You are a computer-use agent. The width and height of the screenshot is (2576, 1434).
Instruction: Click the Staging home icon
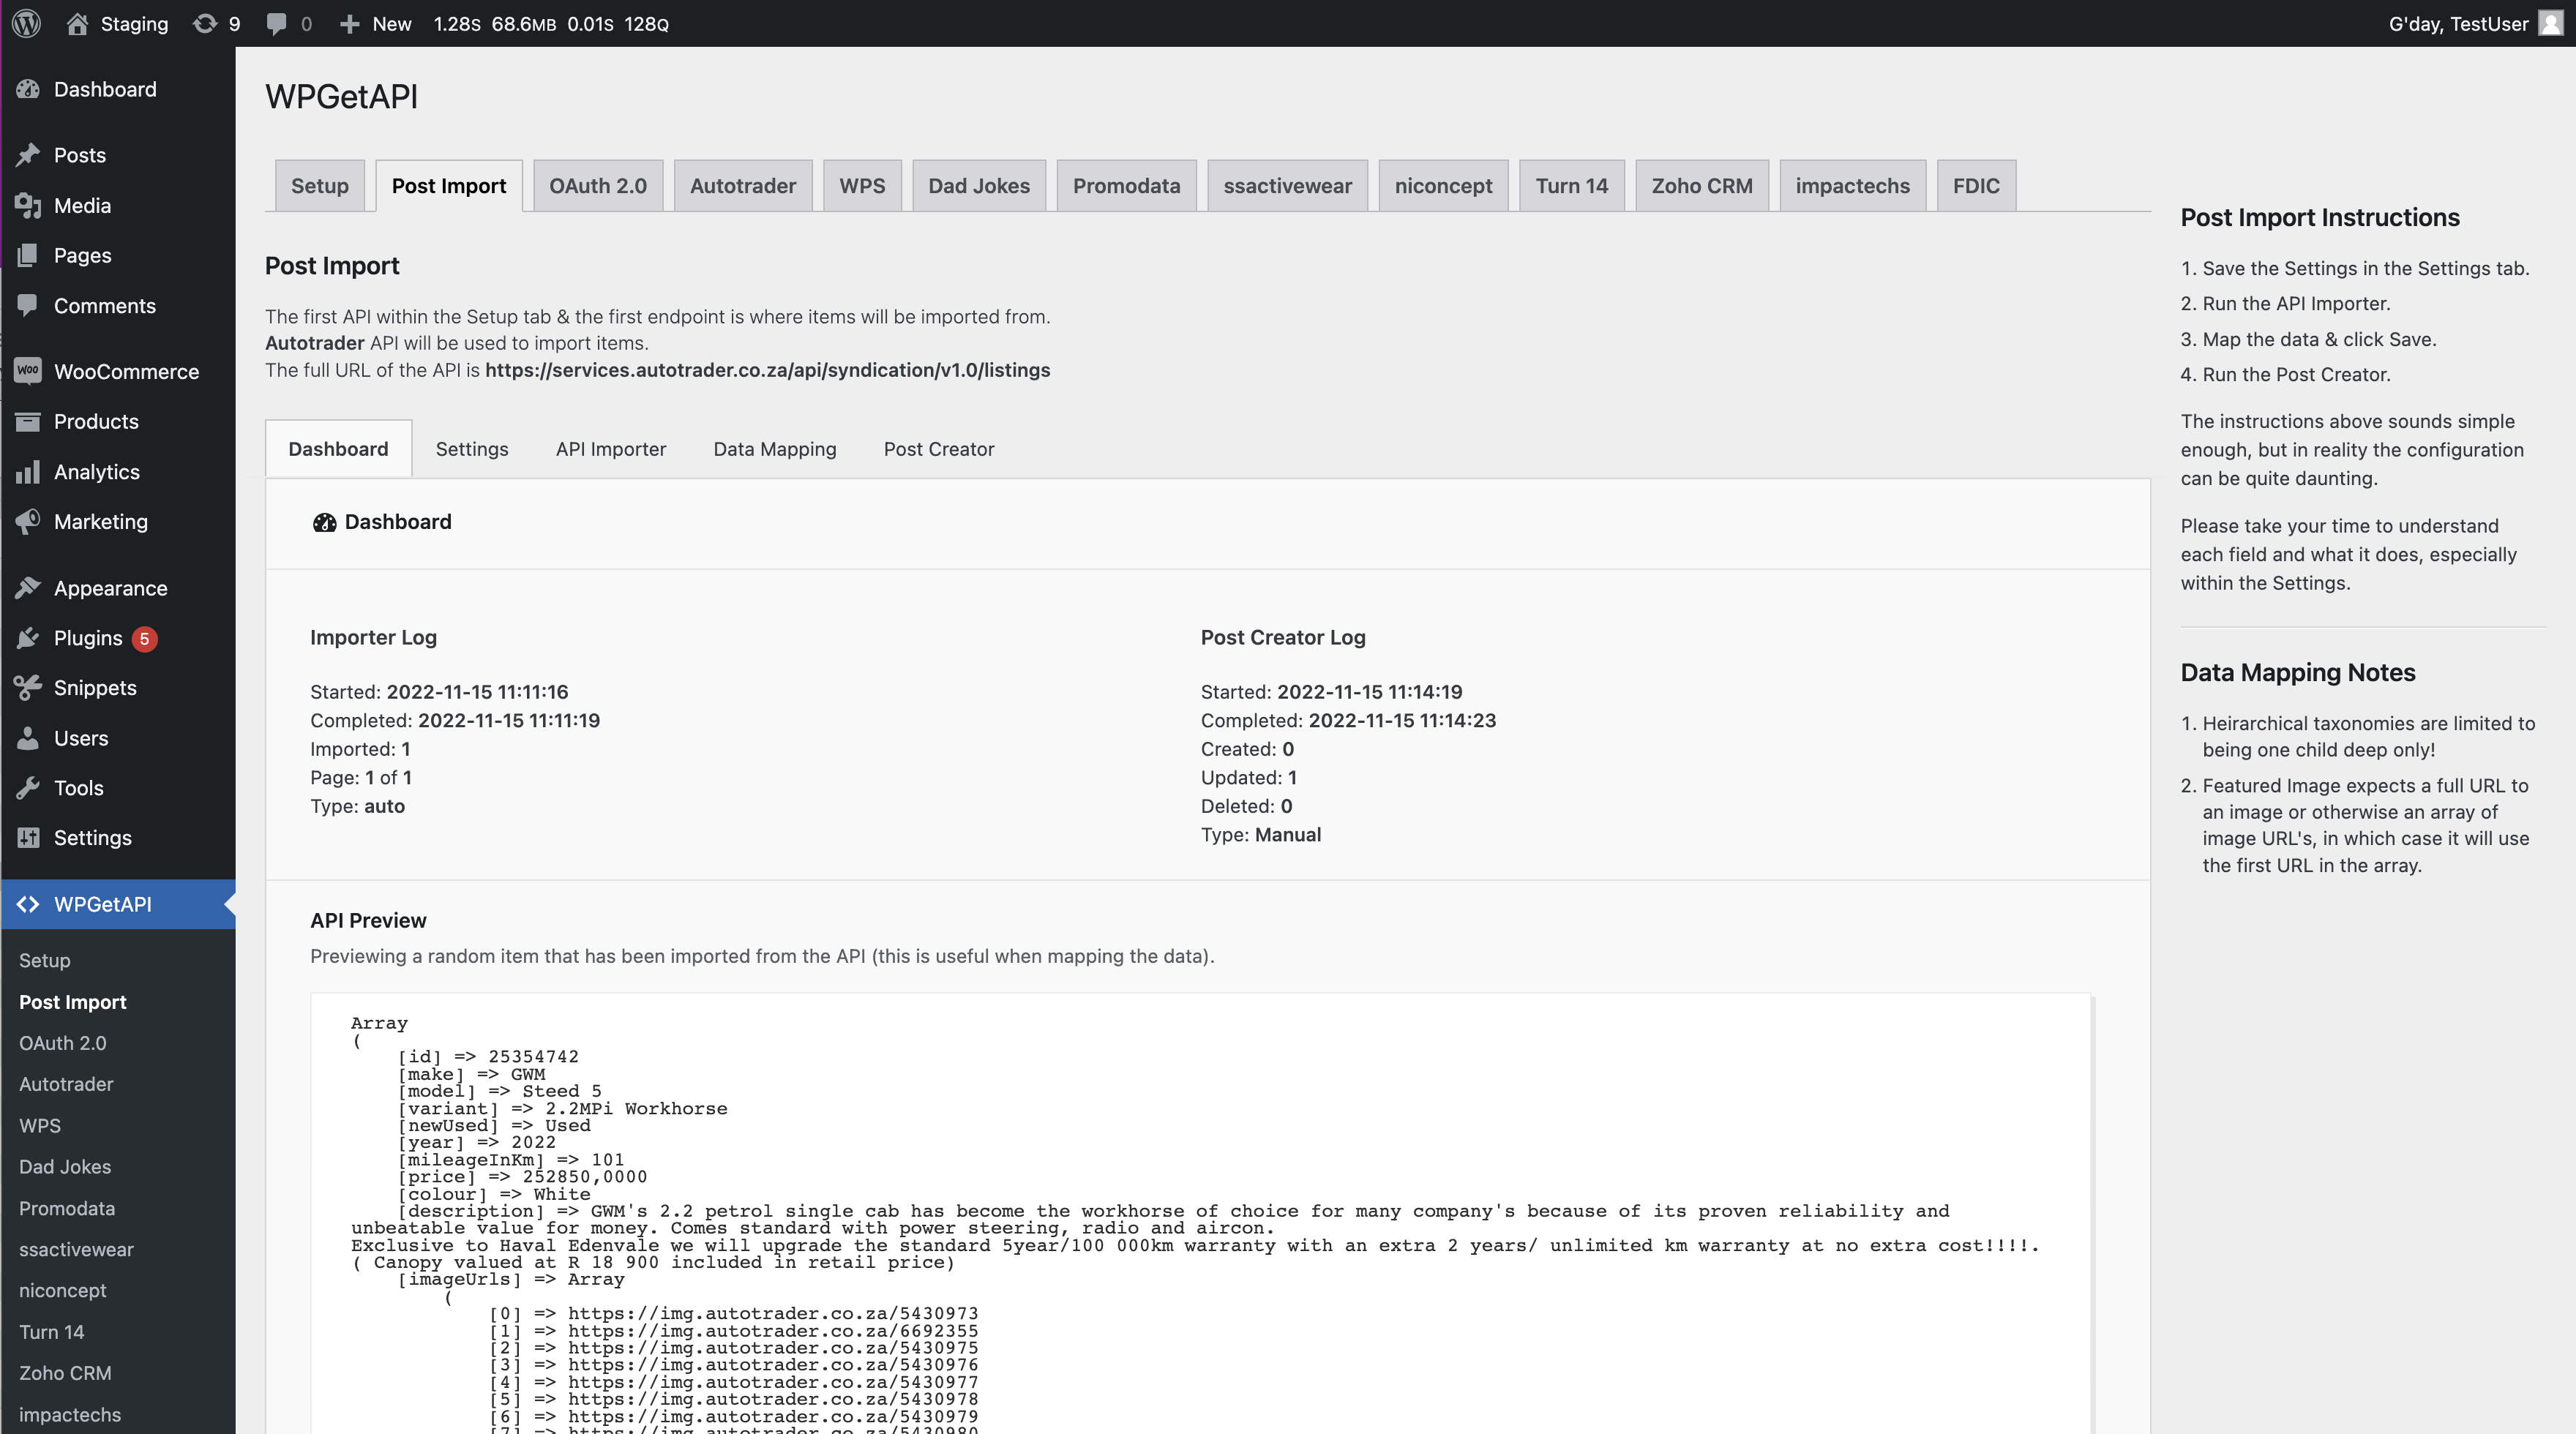pyautogui.click(x=77, y=23)
